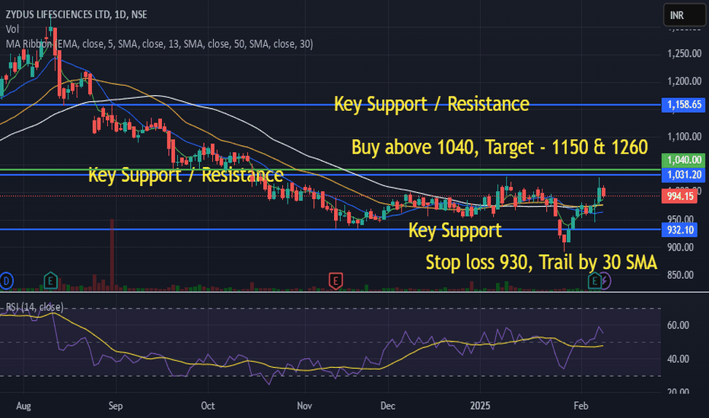Click the red E earnings marker near November
Screen dimensions: 709x418
point(335,281)
